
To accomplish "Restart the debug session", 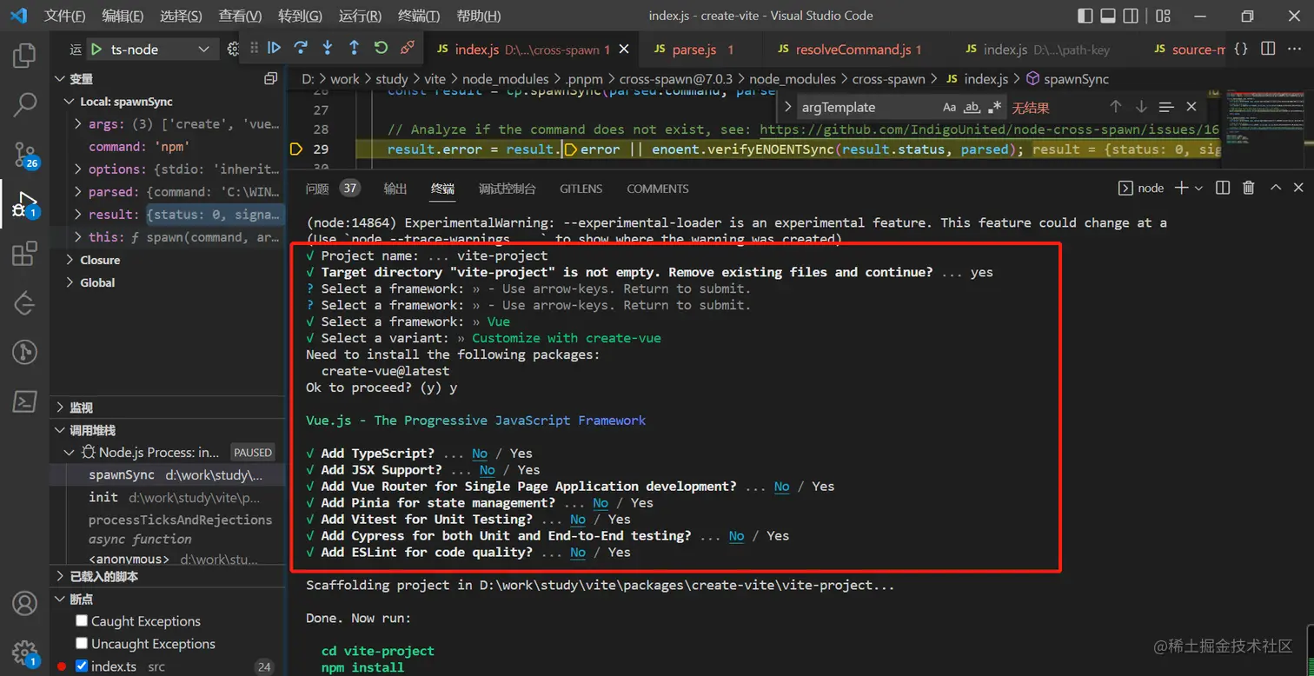I will 381,48.
